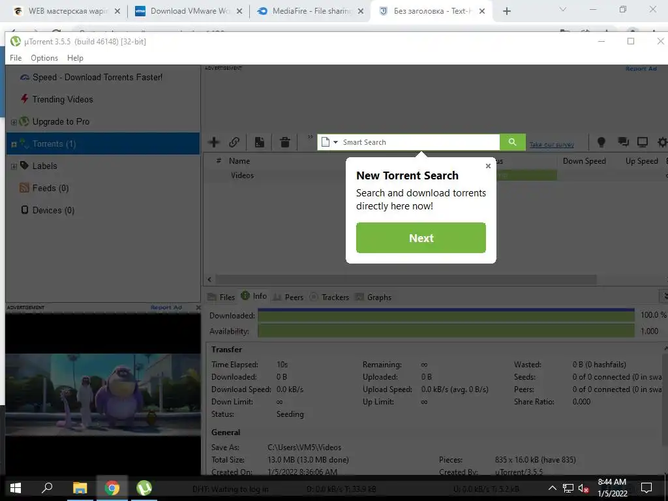668x501 pixels.
Task: Switch to the Files tab
Action: pyautogui.click(x=221, y=297)
